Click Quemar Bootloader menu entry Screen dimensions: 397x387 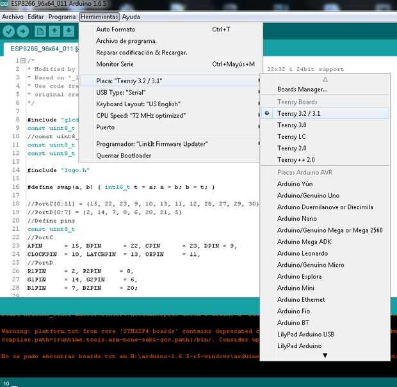170,155
